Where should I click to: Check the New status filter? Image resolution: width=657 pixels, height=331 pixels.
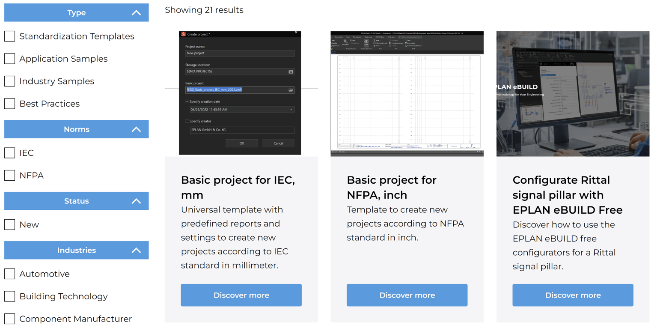(10, 224)
